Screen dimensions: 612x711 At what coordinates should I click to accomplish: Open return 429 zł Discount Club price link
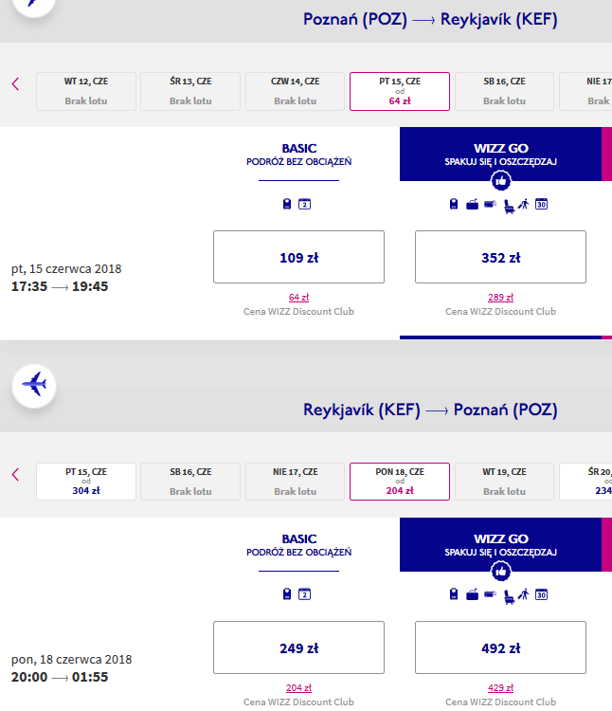pyautogui.click(x=500, y=688)
